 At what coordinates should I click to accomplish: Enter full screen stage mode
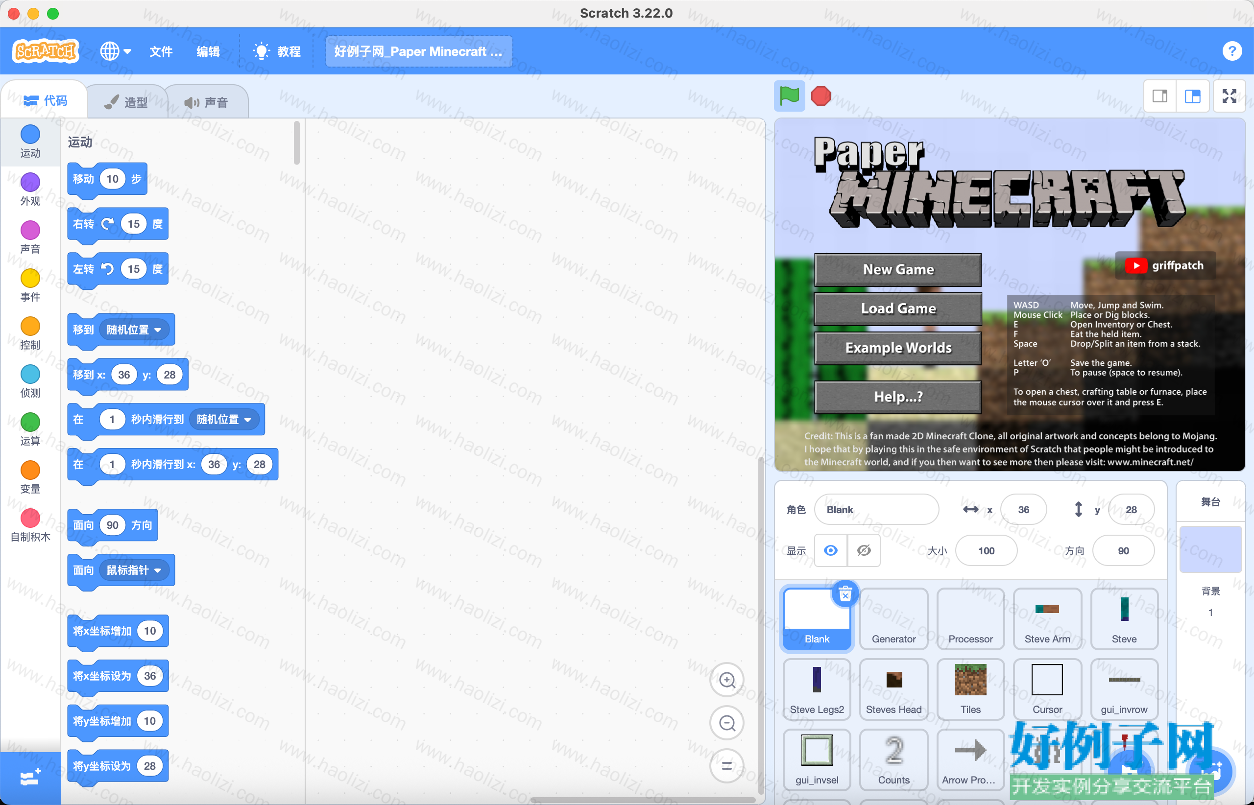tap(1230, 96)
